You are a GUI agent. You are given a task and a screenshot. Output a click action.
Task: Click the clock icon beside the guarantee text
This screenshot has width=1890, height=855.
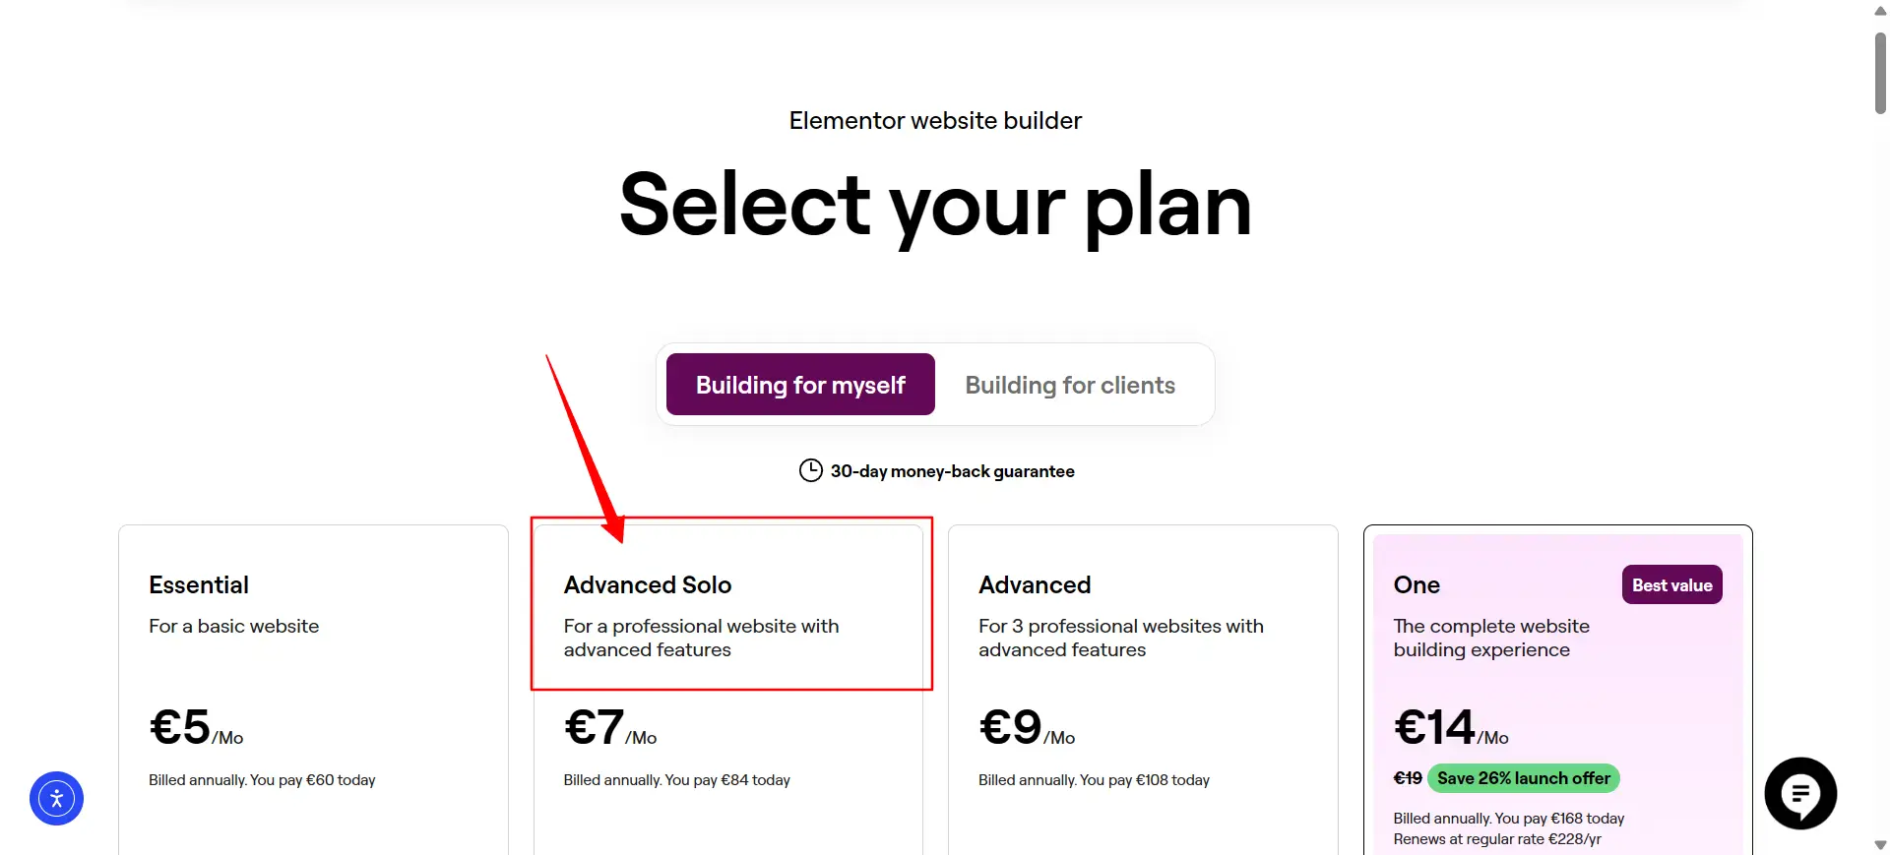tap(809, 470)
